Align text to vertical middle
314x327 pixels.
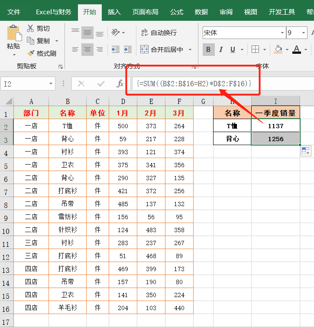pyautogui.click(x=87, y=32)
